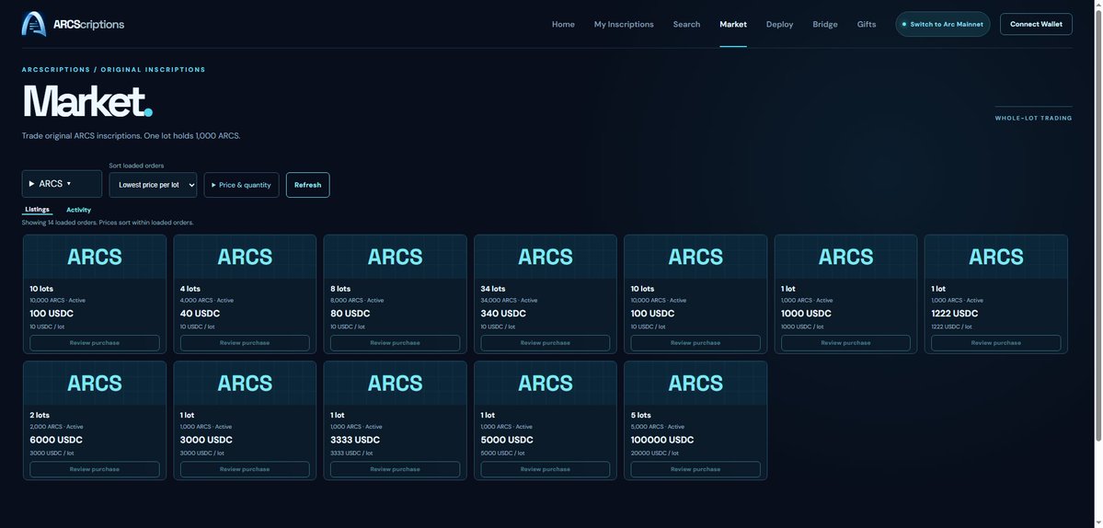Expand the Price & quantity filter
1103x528 pixels.
point(241,185)
